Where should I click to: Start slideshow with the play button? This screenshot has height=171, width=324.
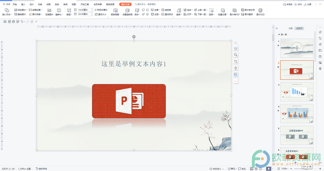coord(268,169)
